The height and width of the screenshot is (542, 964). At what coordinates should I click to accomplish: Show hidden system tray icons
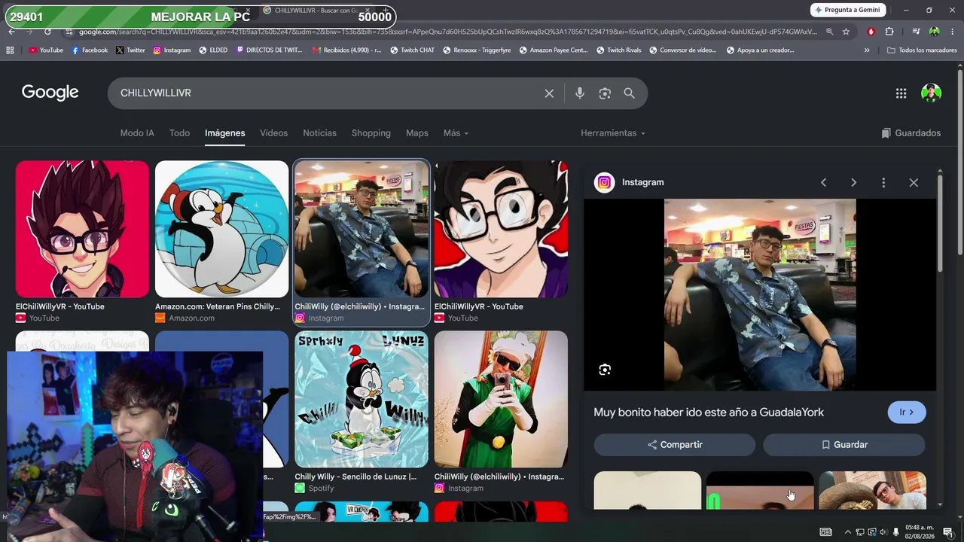click(x=847, y=532)
